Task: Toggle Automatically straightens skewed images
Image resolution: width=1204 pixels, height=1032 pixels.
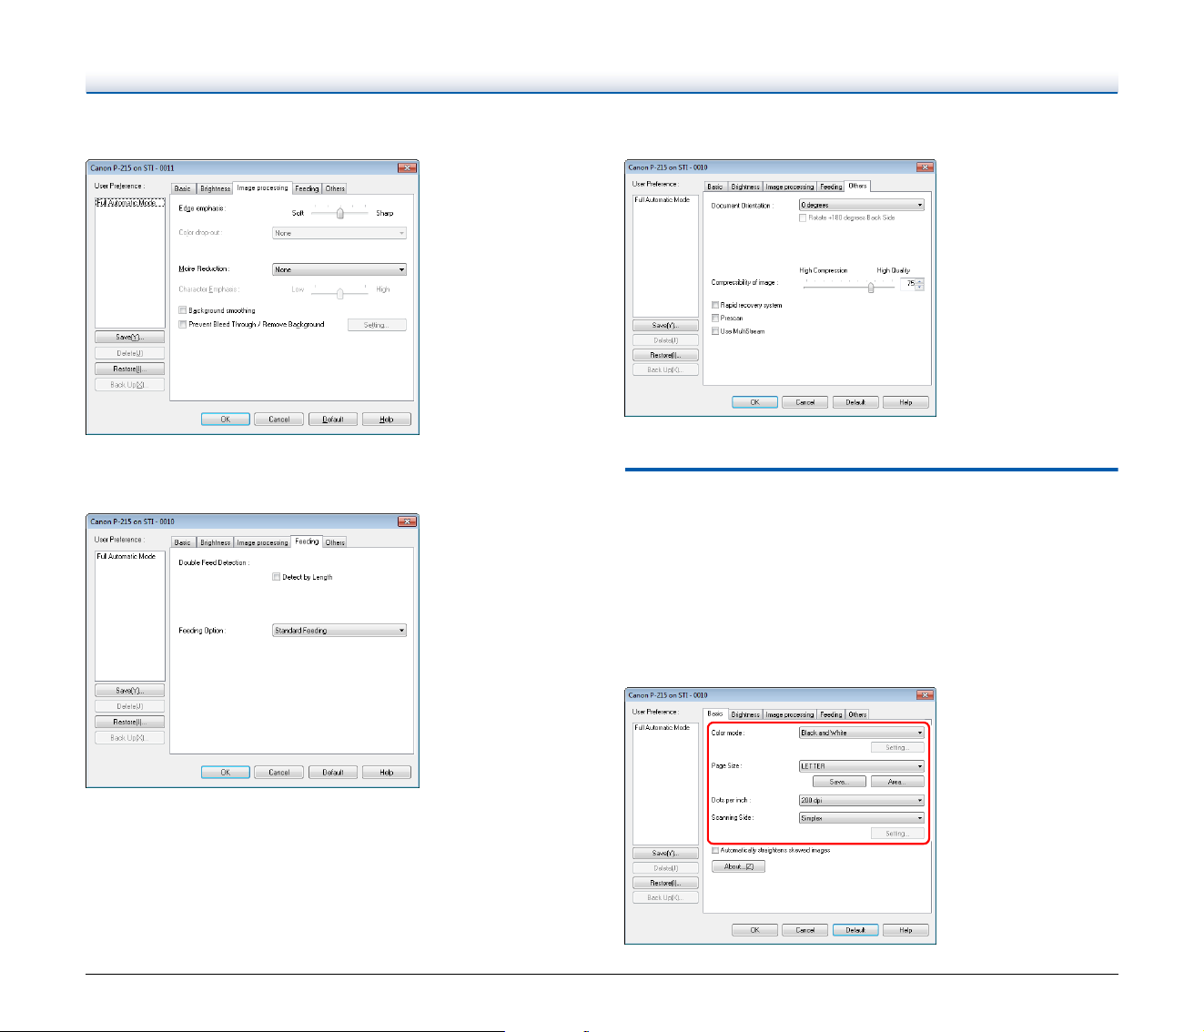Action: click(x=715, y=850)
